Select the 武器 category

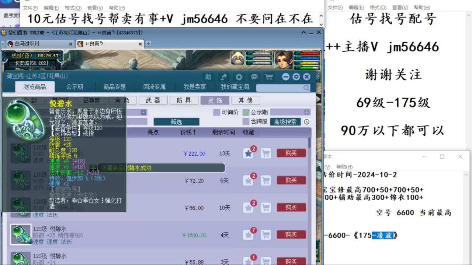[x=153, y=100]
